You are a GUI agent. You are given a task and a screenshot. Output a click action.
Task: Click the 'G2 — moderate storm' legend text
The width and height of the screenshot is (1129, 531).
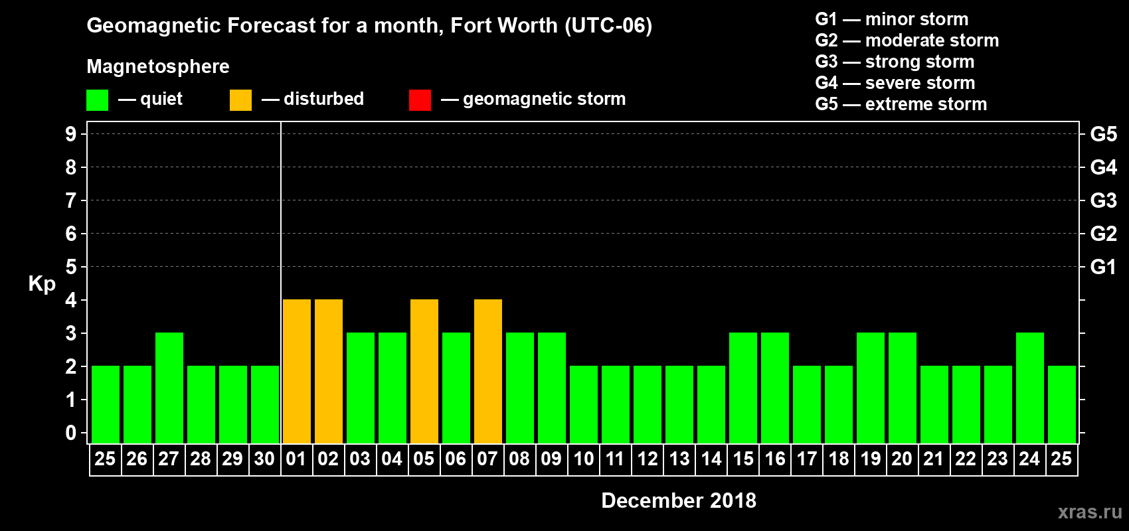click(x=907, y=40)
